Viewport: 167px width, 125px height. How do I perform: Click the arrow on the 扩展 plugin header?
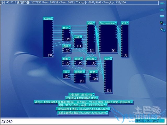(x=97, y=72)
